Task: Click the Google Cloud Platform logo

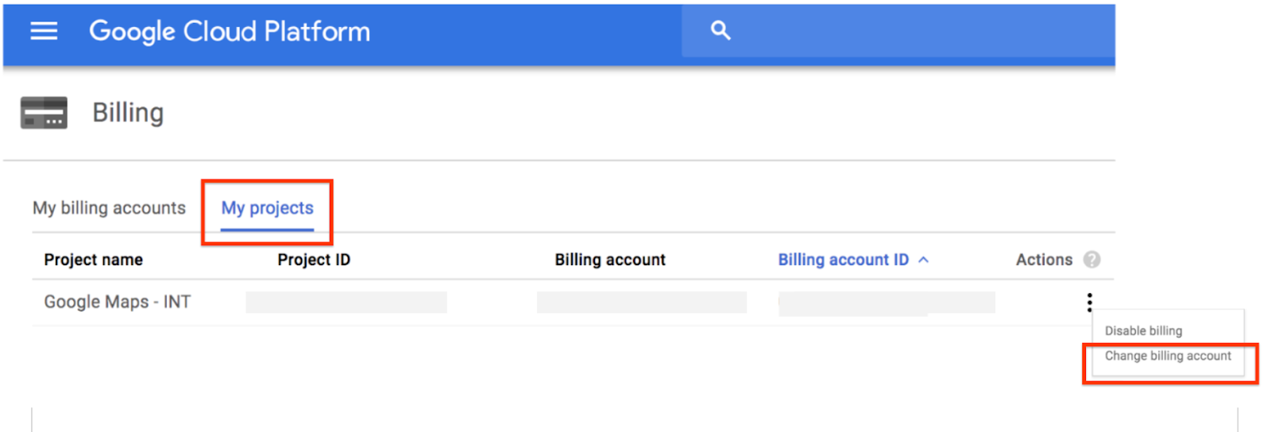Action: click(230, 32)
